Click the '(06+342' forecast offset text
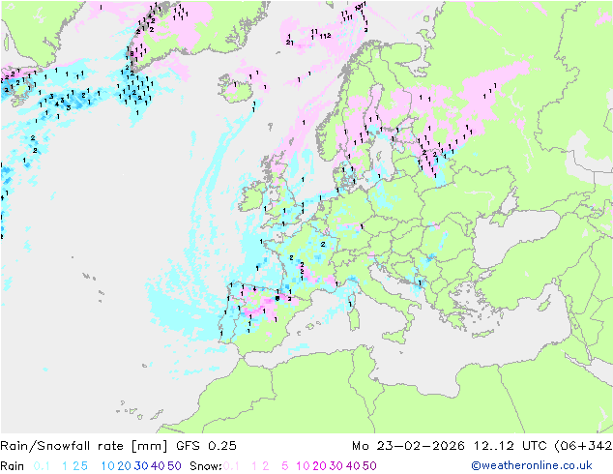 583,446
